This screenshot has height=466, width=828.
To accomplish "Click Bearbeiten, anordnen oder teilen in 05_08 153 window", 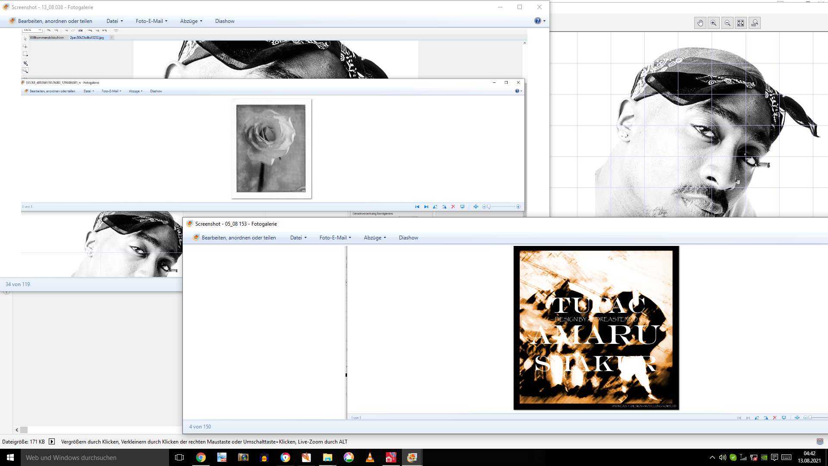I will point(235,238).
